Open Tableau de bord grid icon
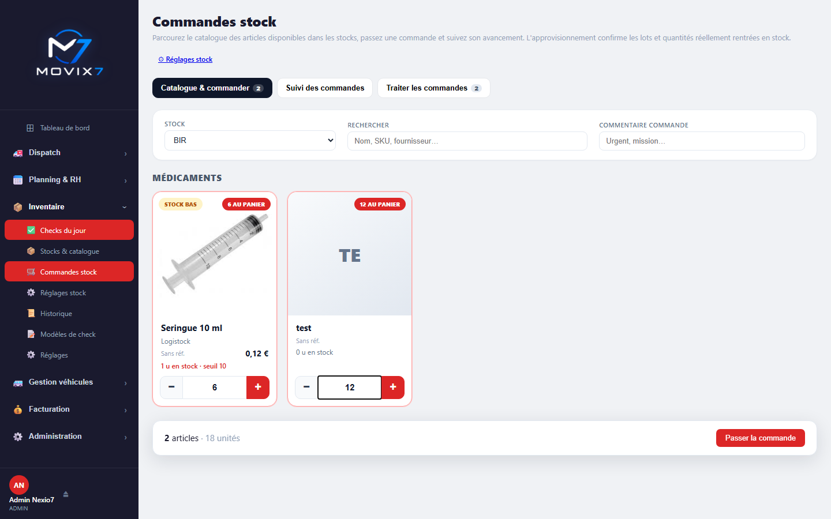 [30, 128]
